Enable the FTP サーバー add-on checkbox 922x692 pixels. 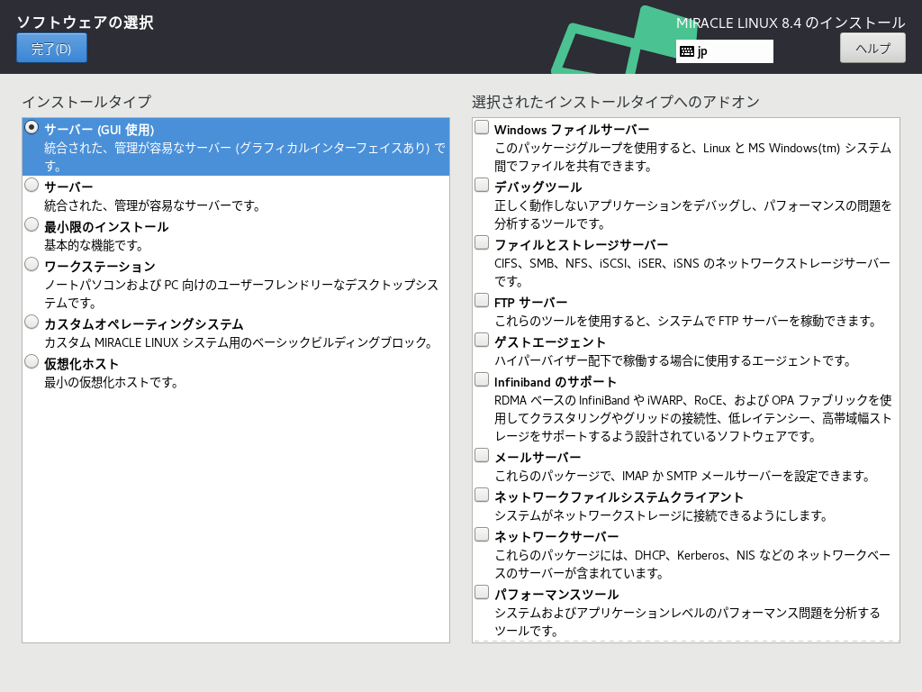click(x=483, y=301)
